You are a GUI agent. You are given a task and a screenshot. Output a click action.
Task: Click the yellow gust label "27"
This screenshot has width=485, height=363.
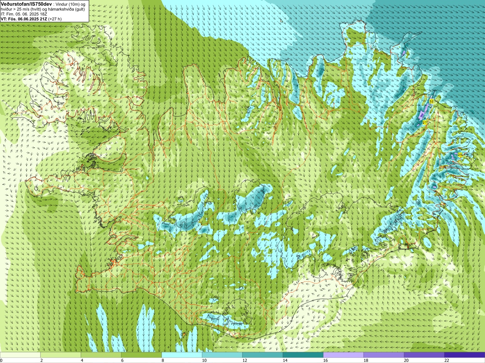coord(424,123)
